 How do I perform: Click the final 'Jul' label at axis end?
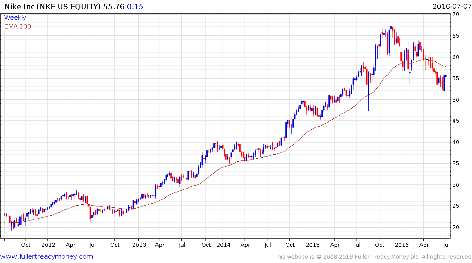coord(447,245)
